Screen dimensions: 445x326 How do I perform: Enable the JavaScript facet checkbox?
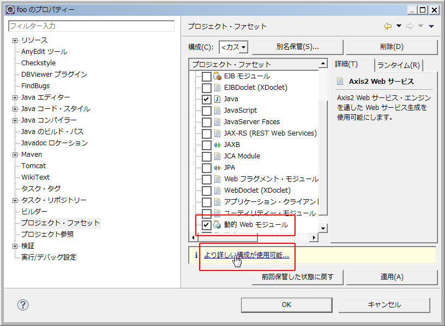(207, 110)
